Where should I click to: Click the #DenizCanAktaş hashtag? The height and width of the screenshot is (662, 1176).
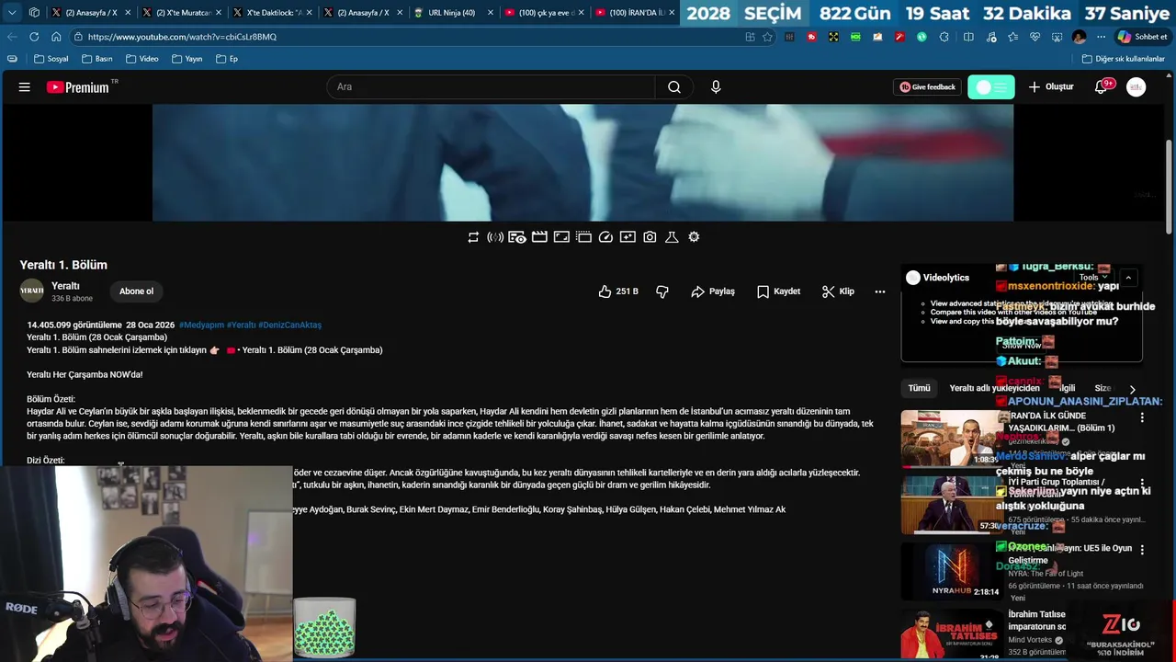coord(289,325)
